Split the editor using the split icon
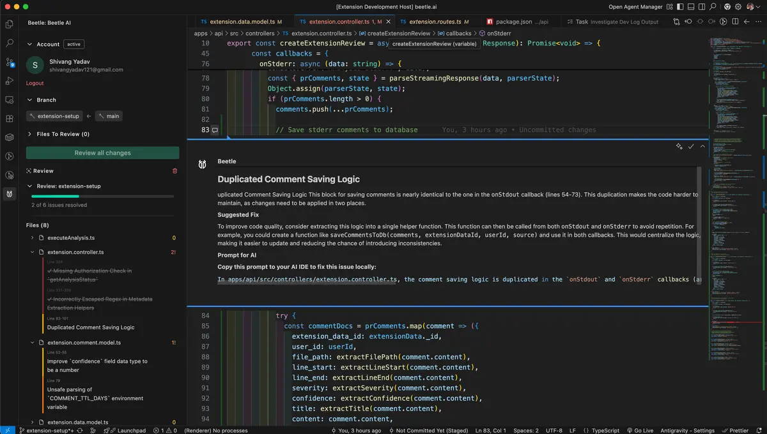767x434 pixels. click(x=735, y=21)
